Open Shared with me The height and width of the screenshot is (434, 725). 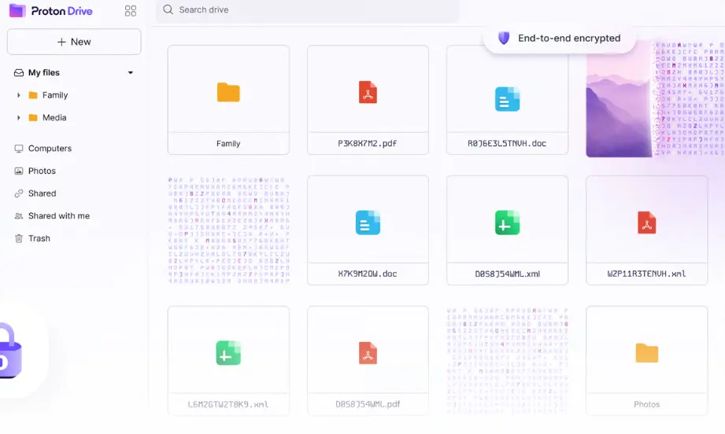(59, 215)
